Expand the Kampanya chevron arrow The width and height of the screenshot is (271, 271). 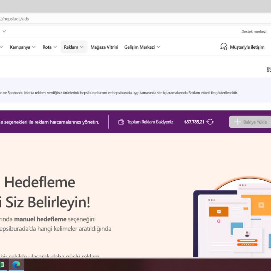point(34,47)
